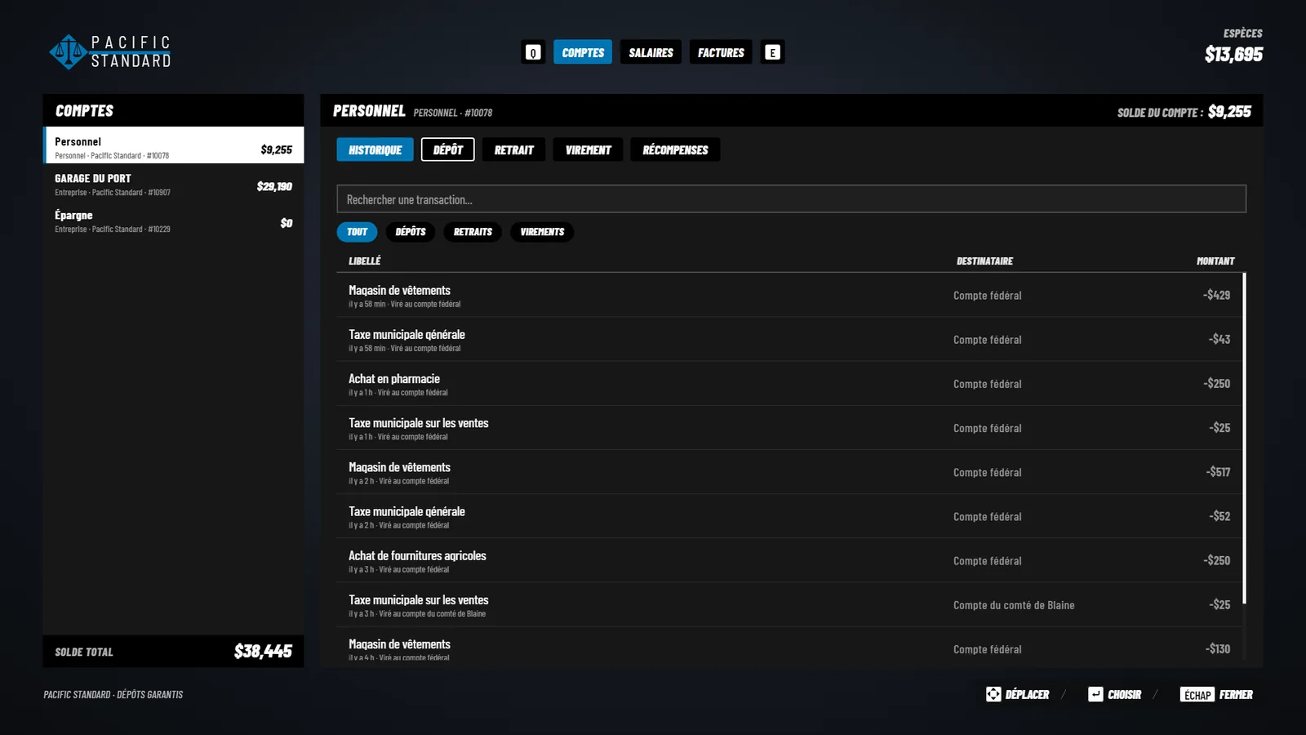
Task: Select the Historique section
Action: coord(375,149)
